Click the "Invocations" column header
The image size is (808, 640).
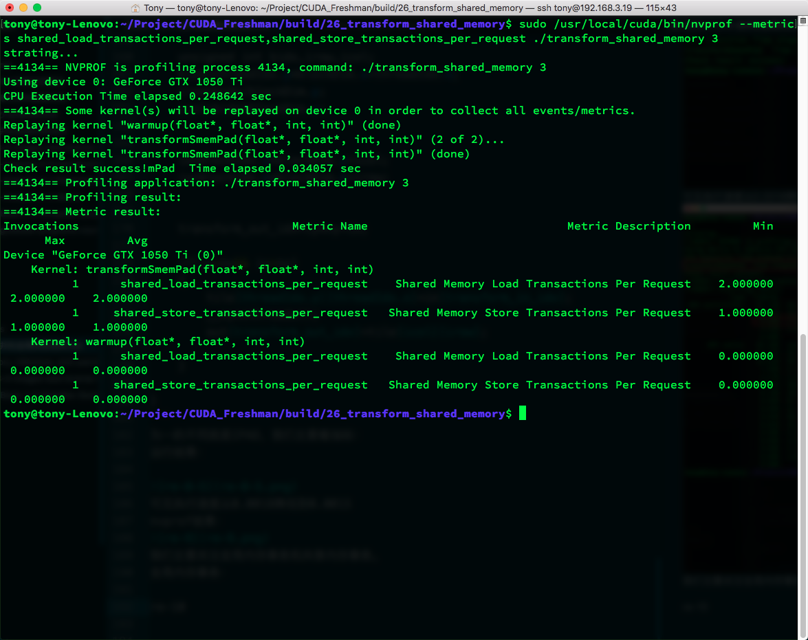pyautogui.click(x=41, y=226)
